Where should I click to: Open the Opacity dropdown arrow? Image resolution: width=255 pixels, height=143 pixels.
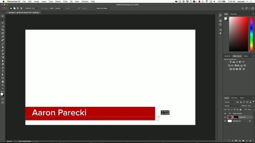(253, 106)
